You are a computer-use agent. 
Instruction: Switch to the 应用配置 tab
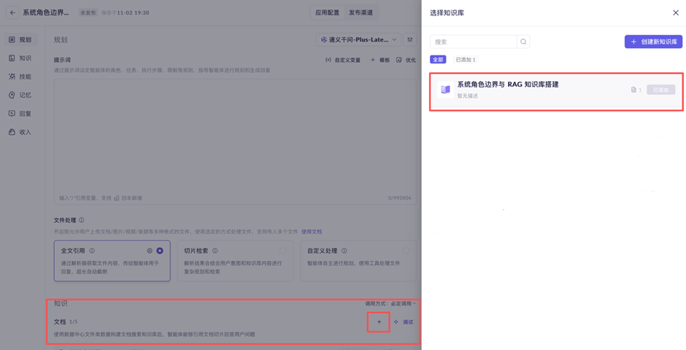pos(327,12)
